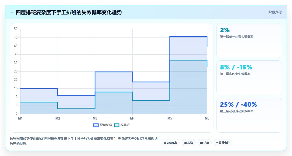Click the 改善后 legend color box
The height and width of the screenshot is (156, 292).
(x=117, y=125)
